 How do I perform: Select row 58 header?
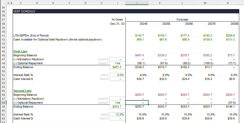coord(4,102)
